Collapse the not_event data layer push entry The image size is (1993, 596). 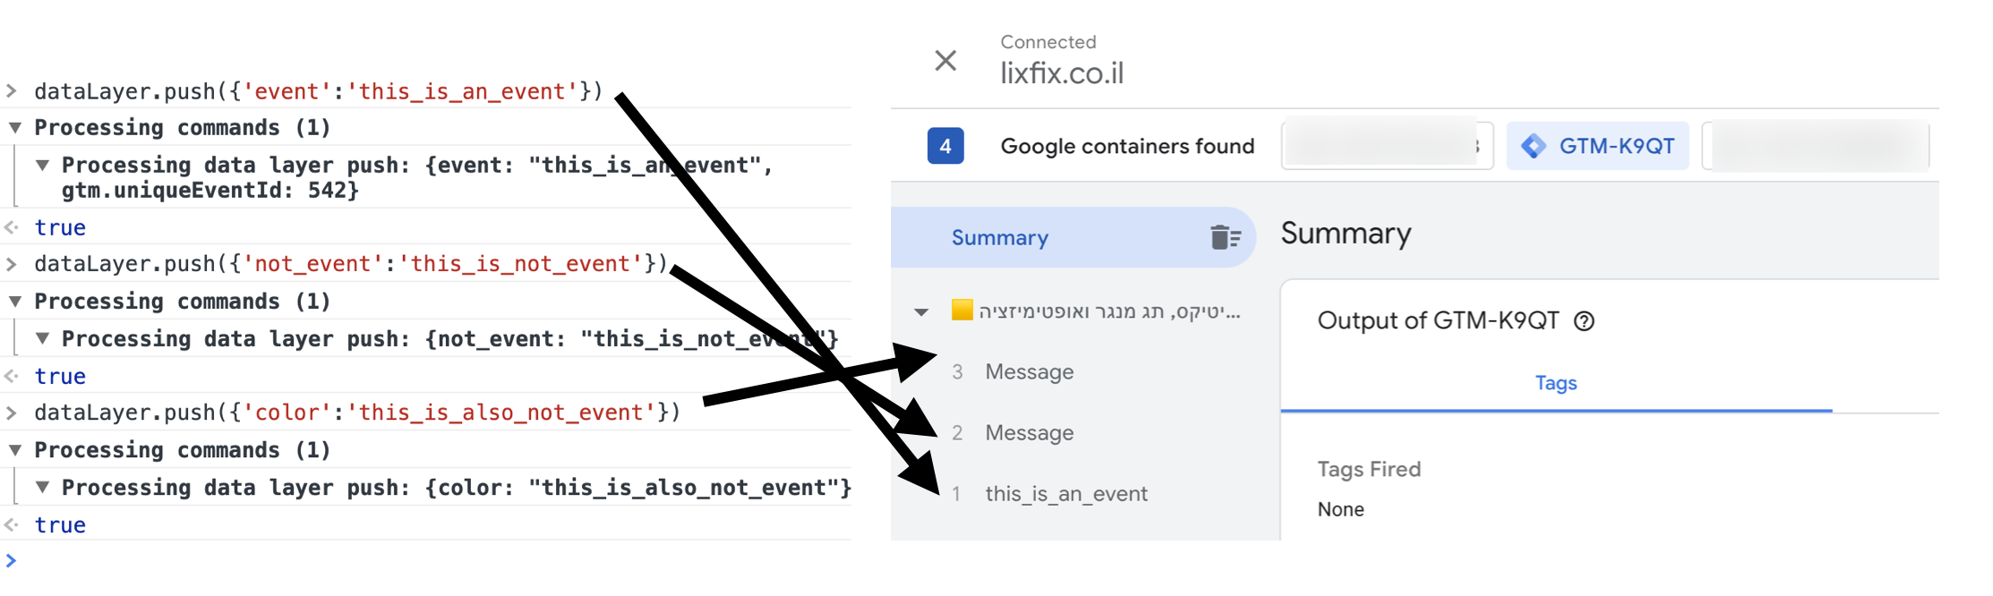pos(42,339)
